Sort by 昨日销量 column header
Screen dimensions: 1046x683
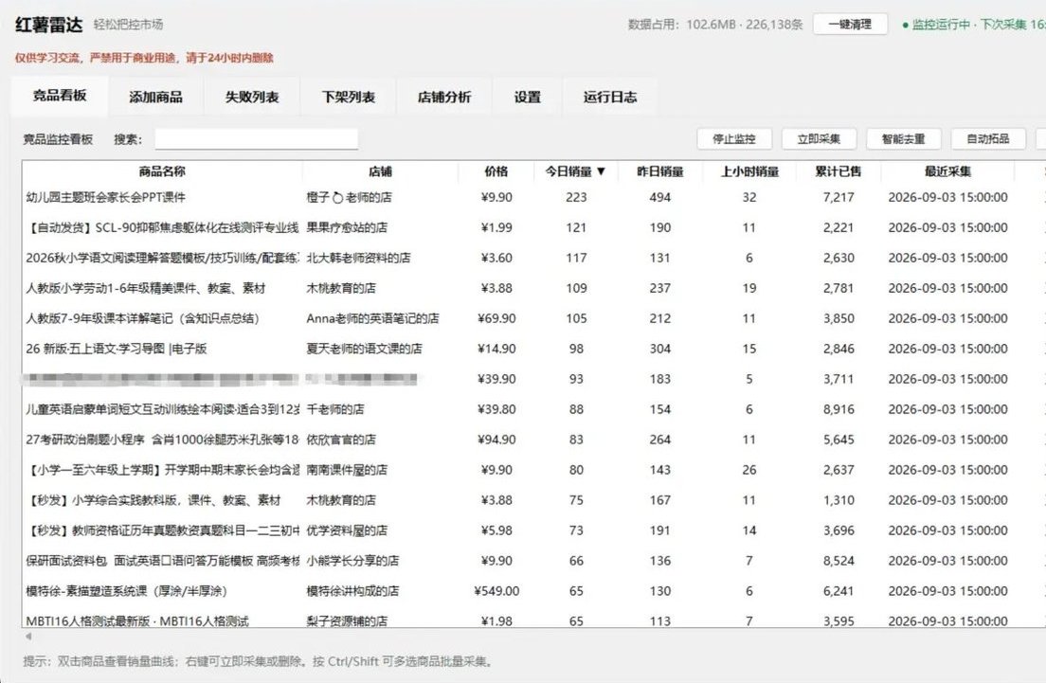click(659, 171)
